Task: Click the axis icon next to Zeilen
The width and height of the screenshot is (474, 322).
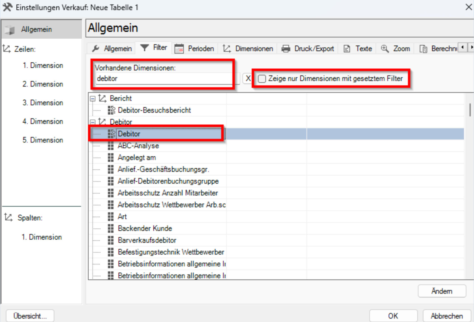Action: click(7, 49)
